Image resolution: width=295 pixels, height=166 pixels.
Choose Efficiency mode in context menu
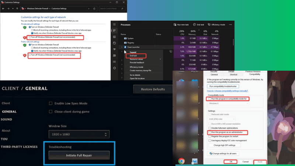click(136, 67)
